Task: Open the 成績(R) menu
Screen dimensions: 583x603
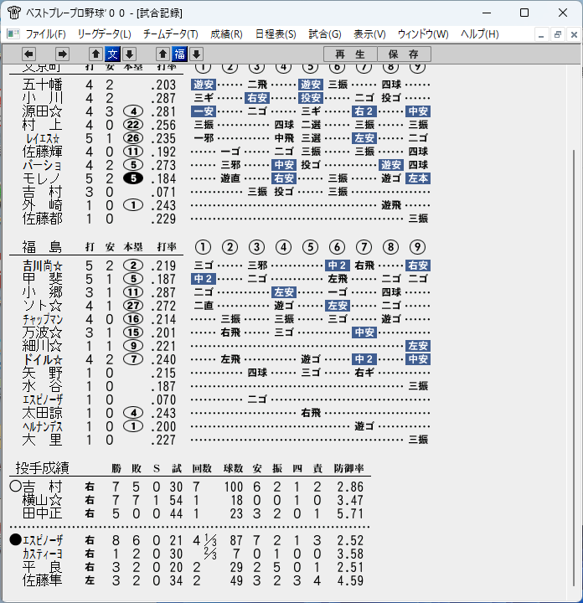Action: [x=226, y=34]
